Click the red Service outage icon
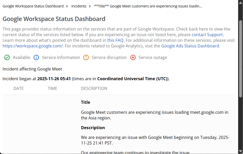Viewport: 243px width, 154px height. pos(133,57)
